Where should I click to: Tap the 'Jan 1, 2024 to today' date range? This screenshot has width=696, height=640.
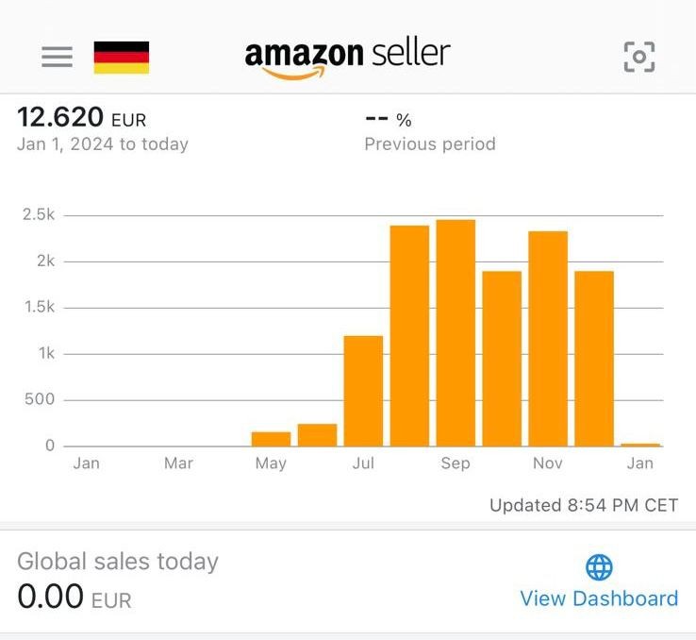click(103, 144)
